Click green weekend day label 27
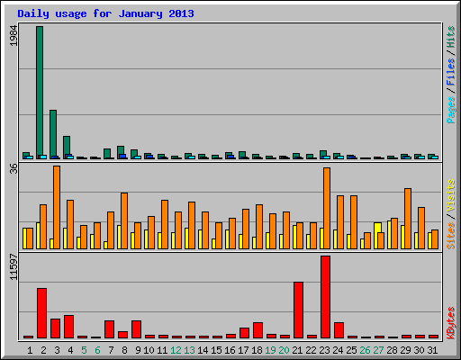The height and width of the screenshot is (360, 461). click(x=378, y=350)
